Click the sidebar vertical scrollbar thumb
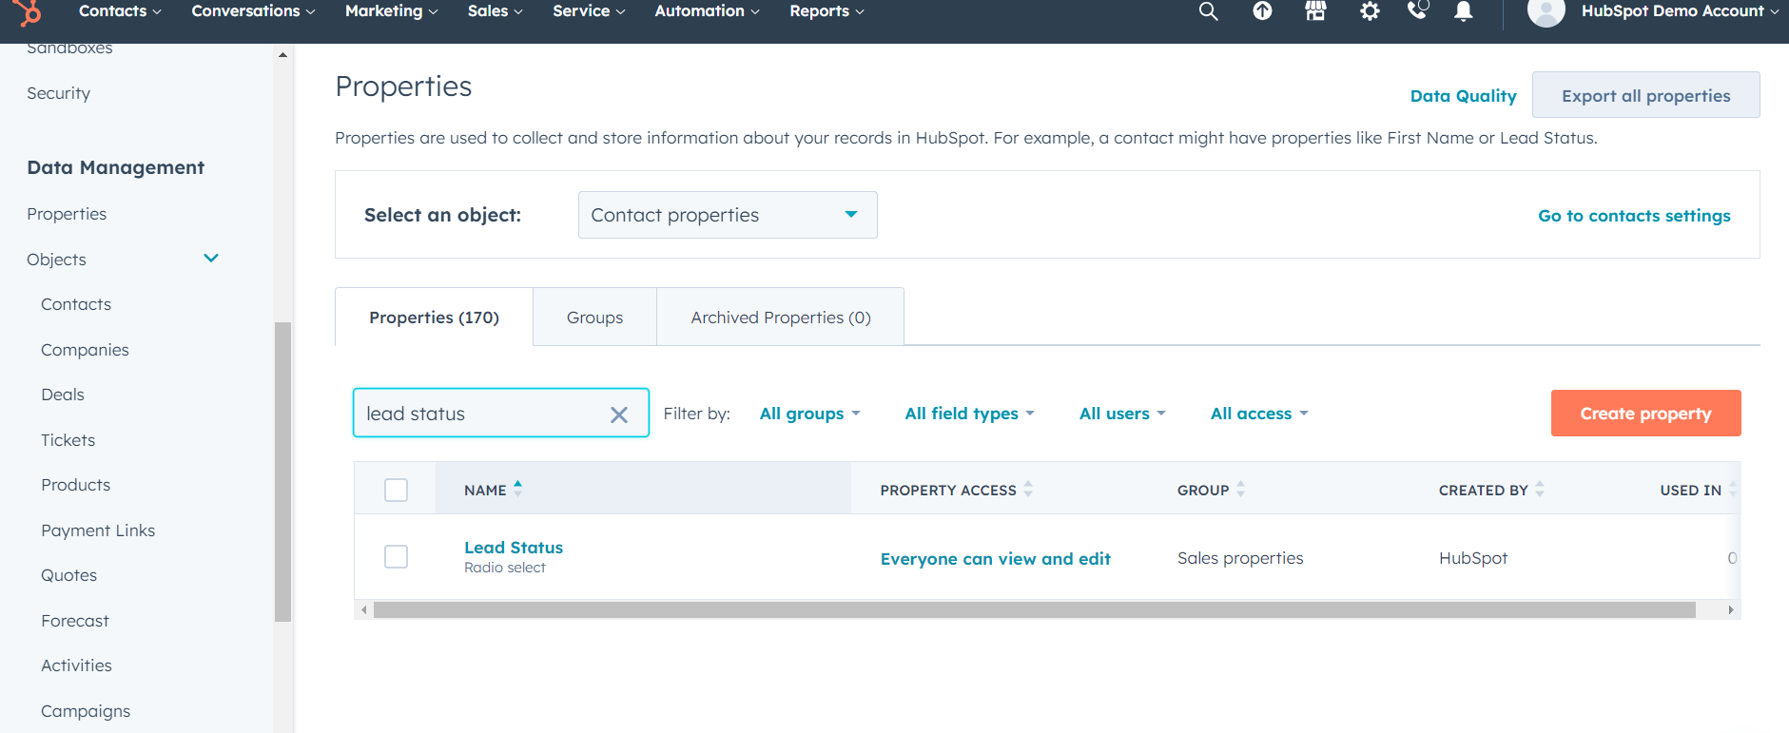 [x=282, y=472]
